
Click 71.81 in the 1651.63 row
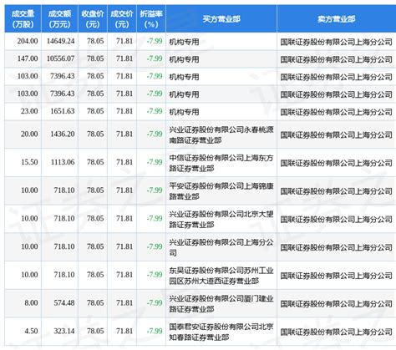124,111
